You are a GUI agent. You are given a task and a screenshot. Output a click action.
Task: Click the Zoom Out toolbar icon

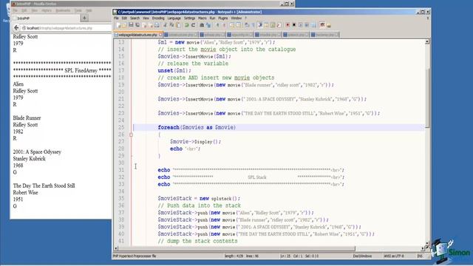point(224,25)
